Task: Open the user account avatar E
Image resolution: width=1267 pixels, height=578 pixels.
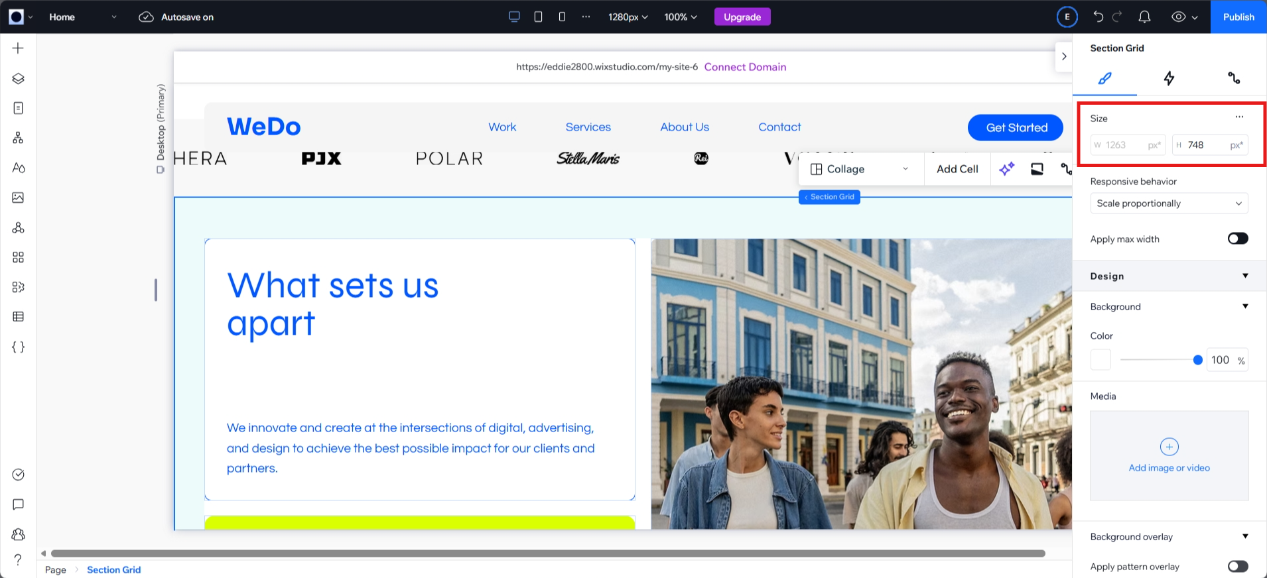Action: pyautogui.click(x=1067, y=17)
